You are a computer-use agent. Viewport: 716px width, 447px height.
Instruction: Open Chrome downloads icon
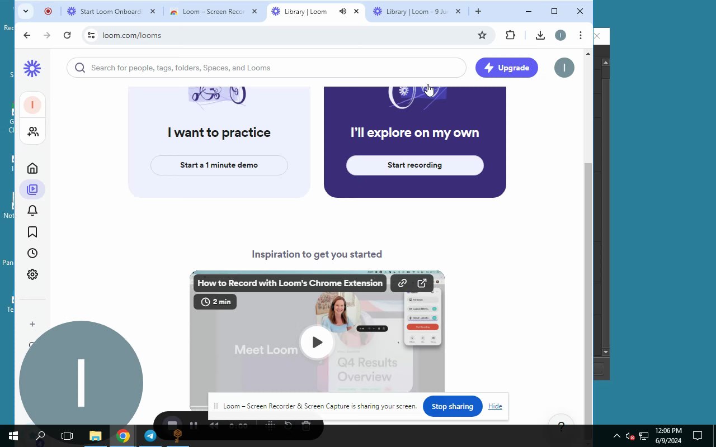(x=540, y=35)
